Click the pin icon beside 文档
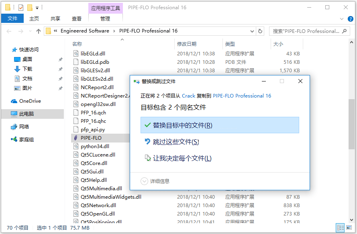This screenshot has width=357, height=234. point(60,79)
